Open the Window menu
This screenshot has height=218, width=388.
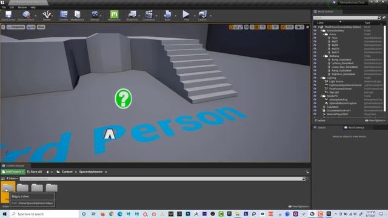(22, 7)
